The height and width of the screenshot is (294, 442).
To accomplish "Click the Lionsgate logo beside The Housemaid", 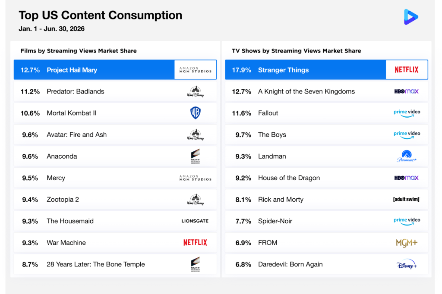I will [195, 221].
